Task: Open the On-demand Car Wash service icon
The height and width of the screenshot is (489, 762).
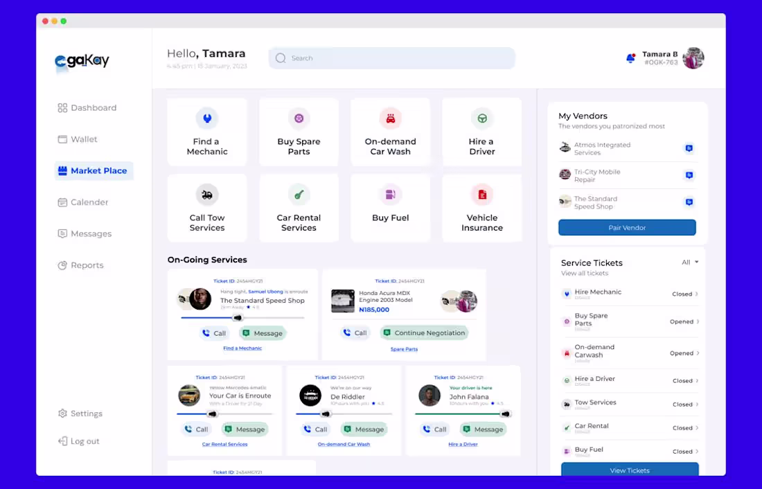Action: 390,118
